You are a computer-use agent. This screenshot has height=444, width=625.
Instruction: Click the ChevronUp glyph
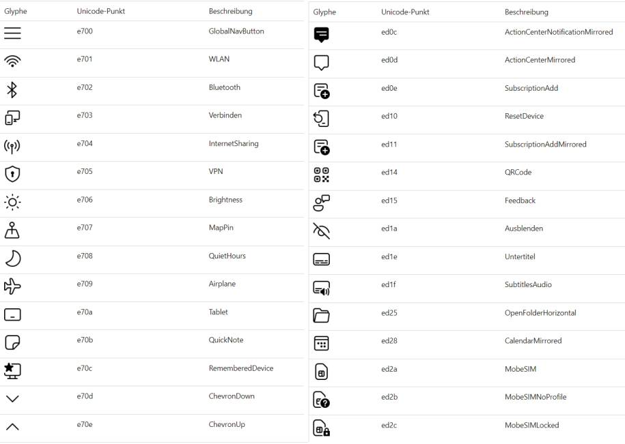coord(12,427)
